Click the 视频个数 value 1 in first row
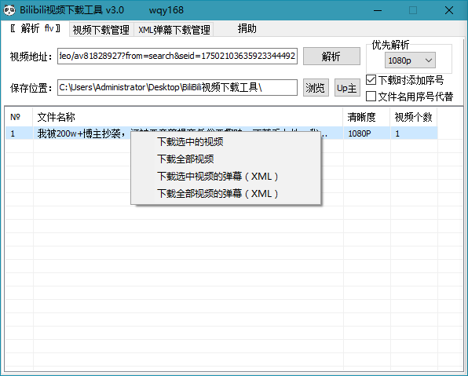 click(x=414, y=133)
